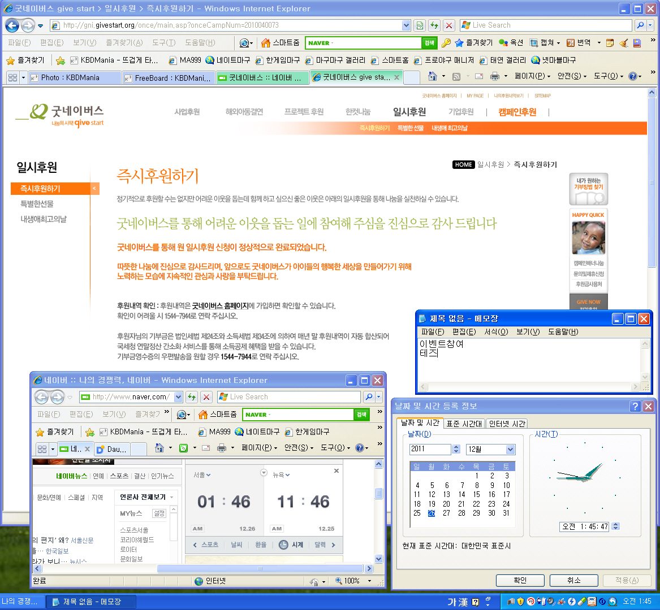The width and height of the screenshot is (660, 610).
Task: Click the Home icon in 굿네이버스 command bar
Action: click(432, 76)
